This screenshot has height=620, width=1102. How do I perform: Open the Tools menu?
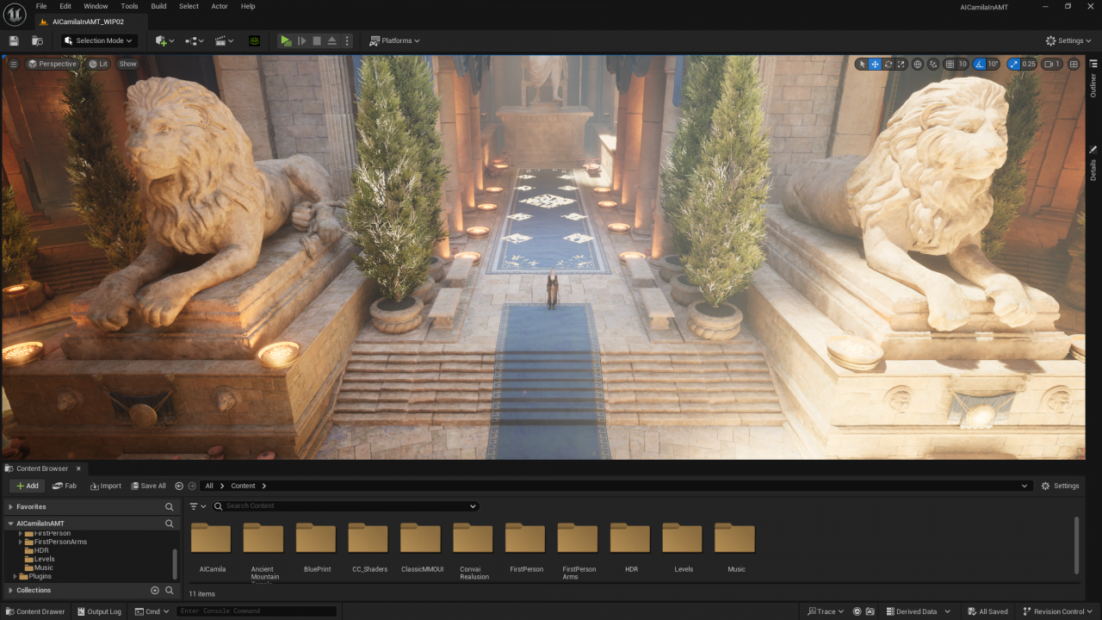(129, 6)
